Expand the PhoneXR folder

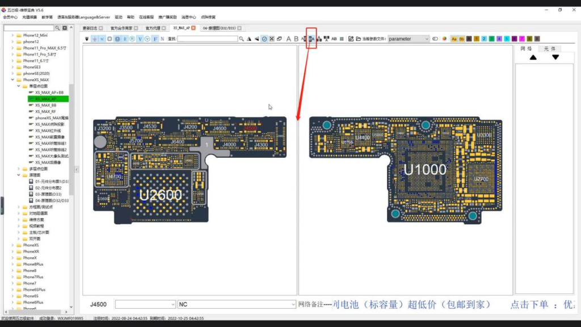[12, 251]
